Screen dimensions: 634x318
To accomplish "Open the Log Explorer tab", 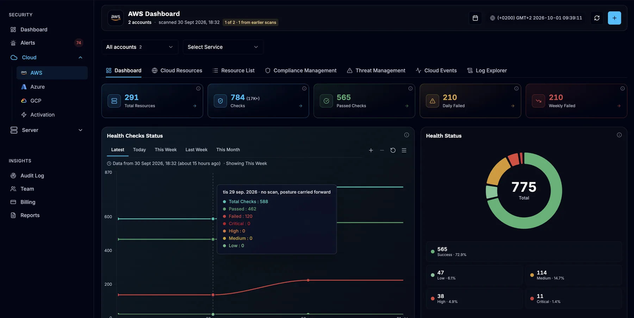I will [487, 71].
